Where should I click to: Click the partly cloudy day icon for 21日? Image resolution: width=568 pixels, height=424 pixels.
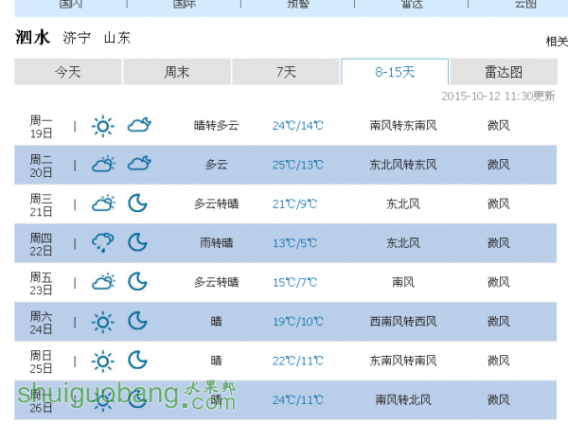(103, 203)
